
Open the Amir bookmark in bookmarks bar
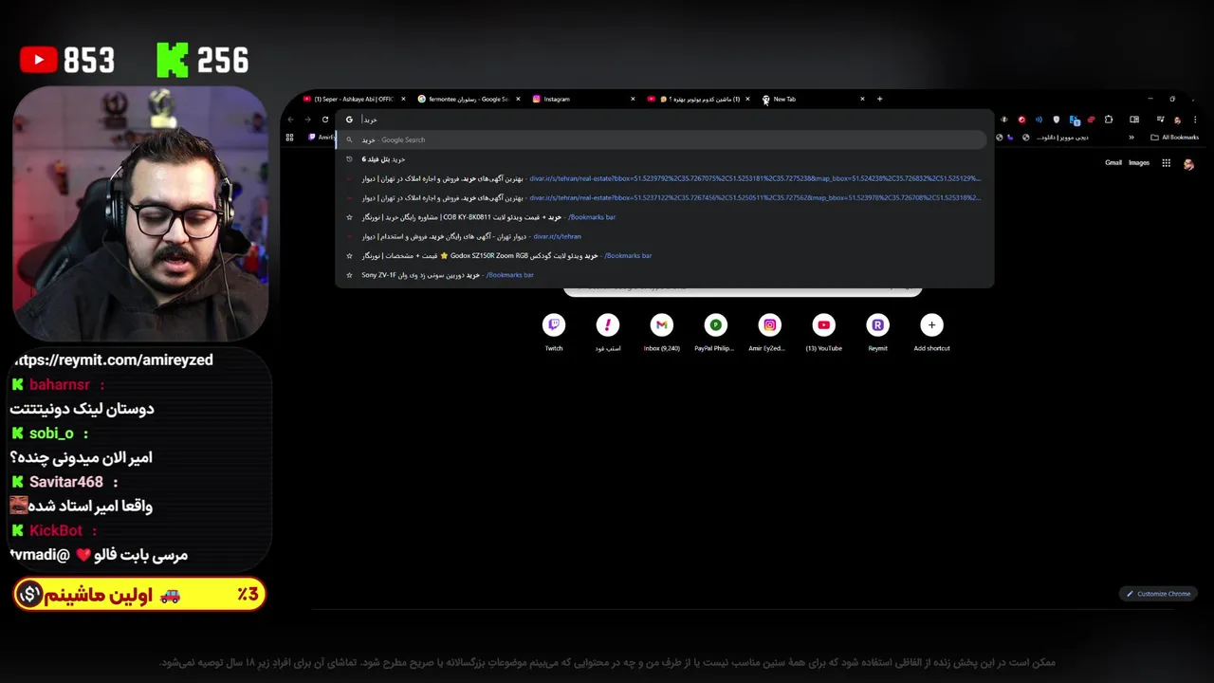pos(322,138)
